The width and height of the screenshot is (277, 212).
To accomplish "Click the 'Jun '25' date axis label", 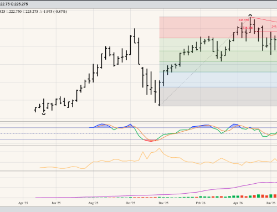I will 56,203.
